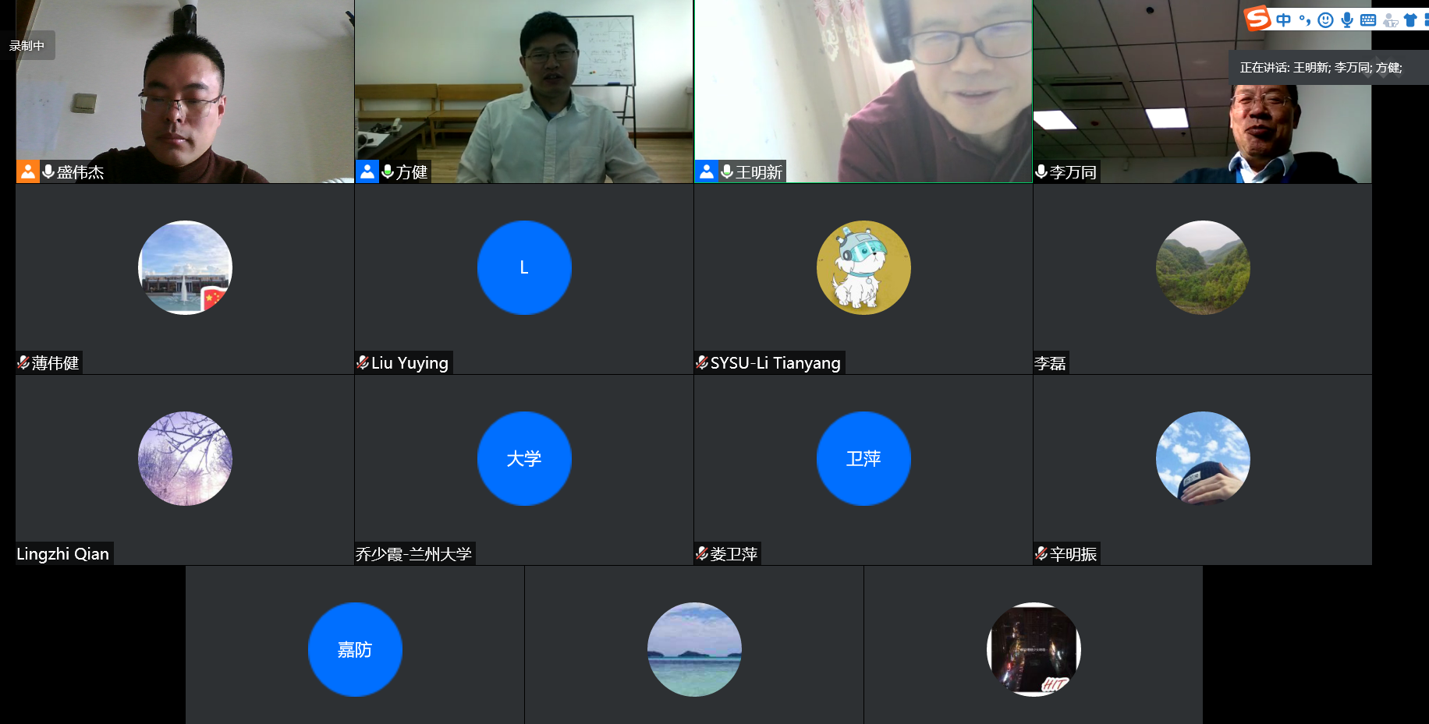Click the 乔少霞-兰州大学 name label
Viewport: 1429px width, 724px height.
[x=413, y=554]
